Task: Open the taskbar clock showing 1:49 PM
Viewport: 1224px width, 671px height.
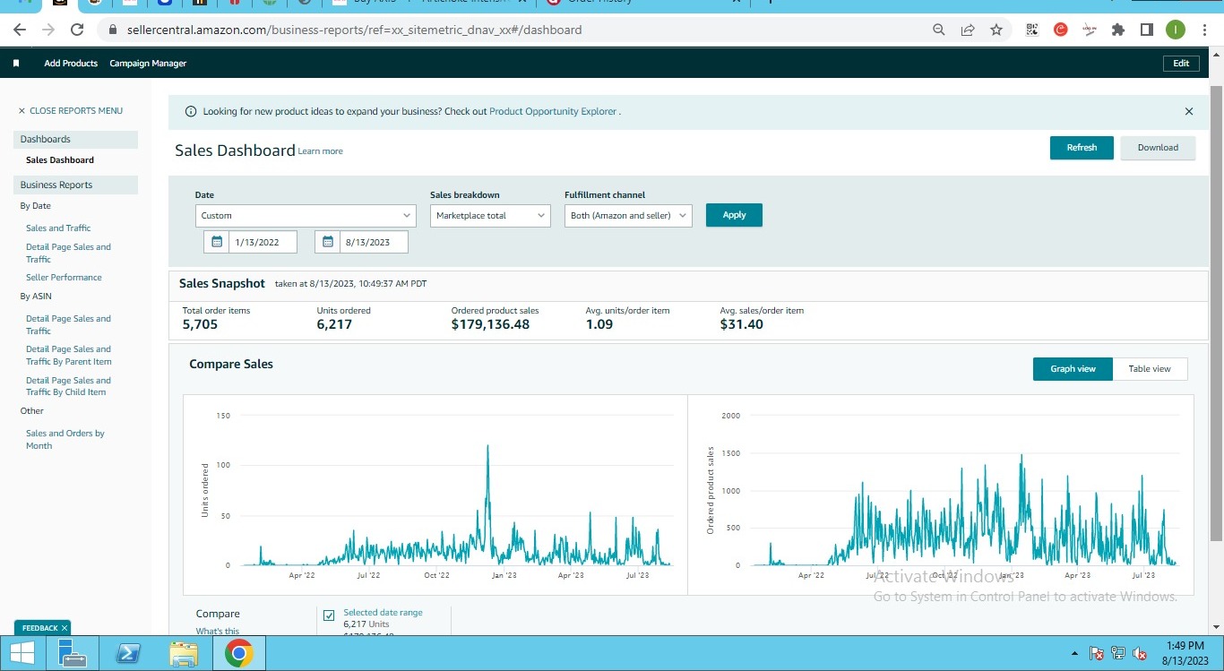Action: click(1184, 653)
